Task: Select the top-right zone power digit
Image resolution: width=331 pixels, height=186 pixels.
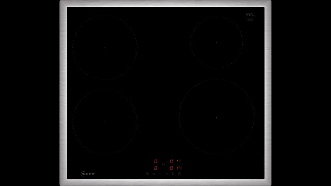Action: click(x=171, y=161)
